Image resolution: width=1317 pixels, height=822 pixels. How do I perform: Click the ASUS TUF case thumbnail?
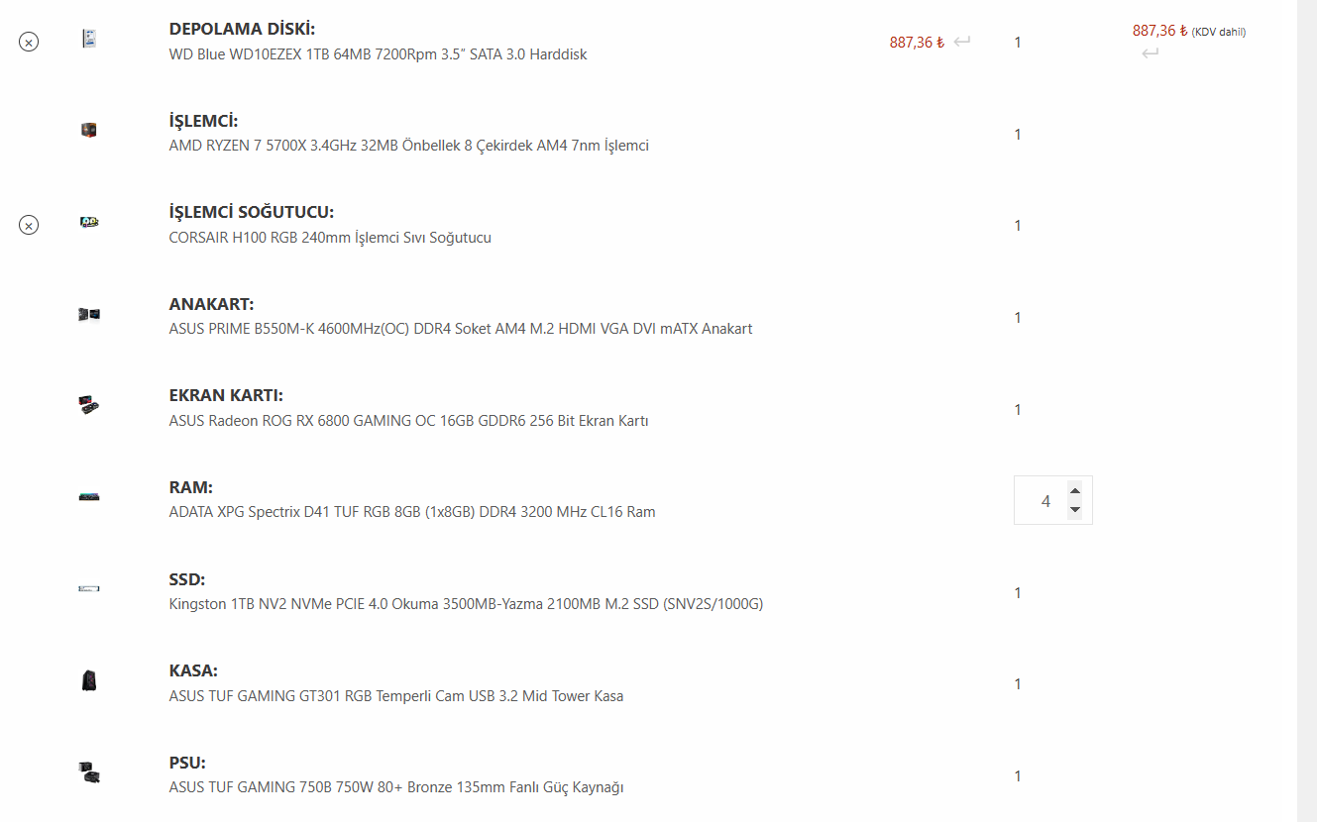click(89, 680)
